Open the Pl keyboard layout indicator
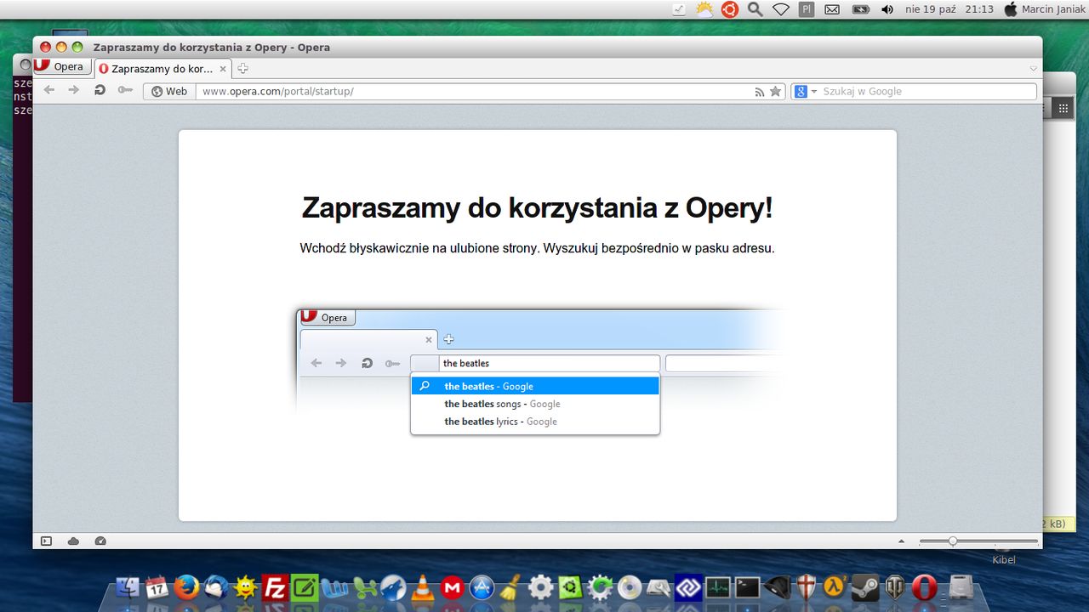The image size is (1089, 612). pos(807,9)
